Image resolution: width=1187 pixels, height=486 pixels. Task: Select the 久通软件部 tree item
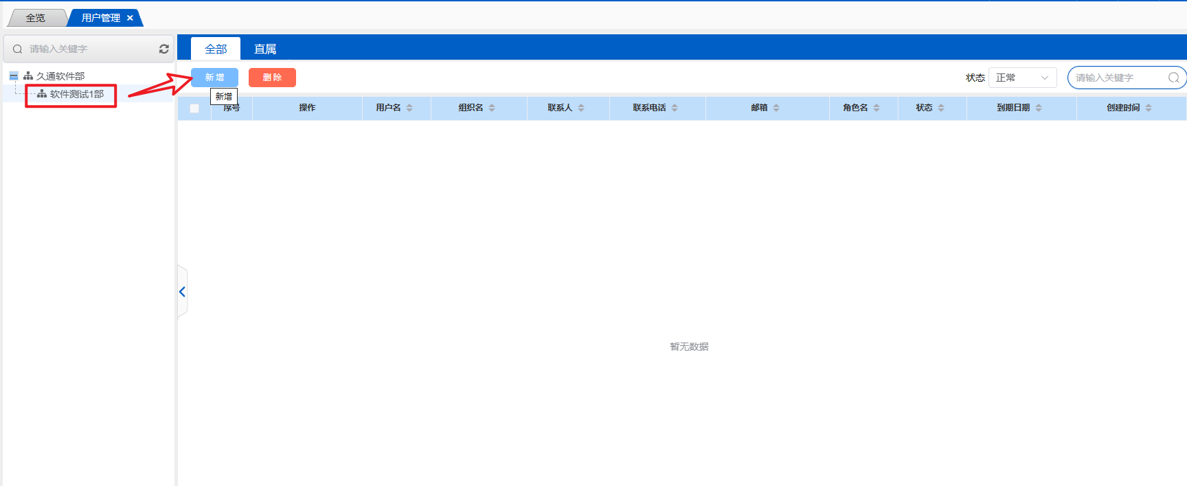pos(60,76)
